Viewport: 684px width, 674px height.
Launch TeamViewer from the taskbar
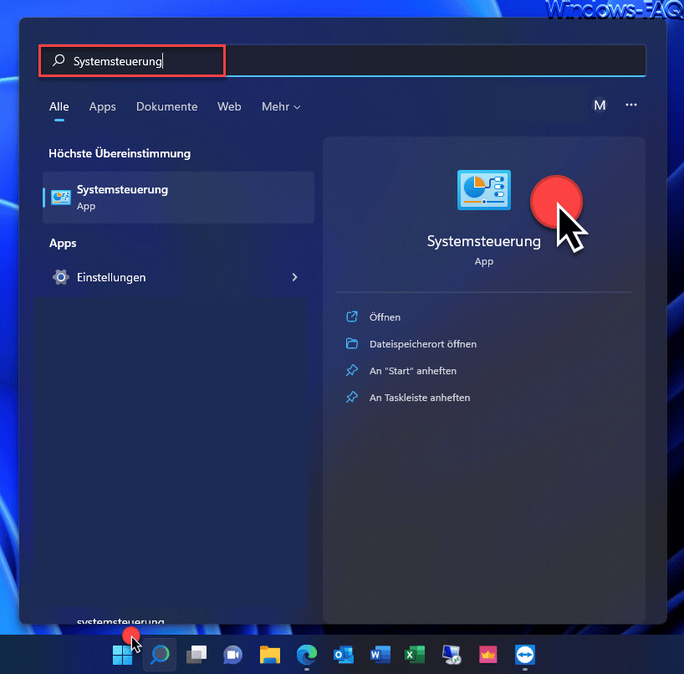point(525,655)
